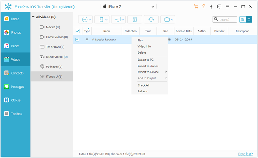Open Contacts in sidebar

[x=15, y=73]
